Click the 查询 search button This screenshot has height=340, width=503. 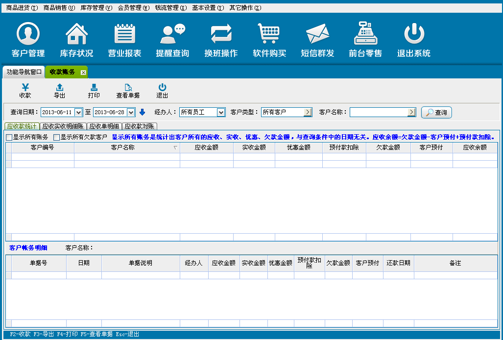pyautogui.click(x=436, y=112)
